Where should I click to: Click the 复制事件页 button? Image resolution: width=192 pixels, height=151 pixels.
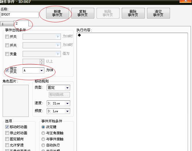coord(83,13)
